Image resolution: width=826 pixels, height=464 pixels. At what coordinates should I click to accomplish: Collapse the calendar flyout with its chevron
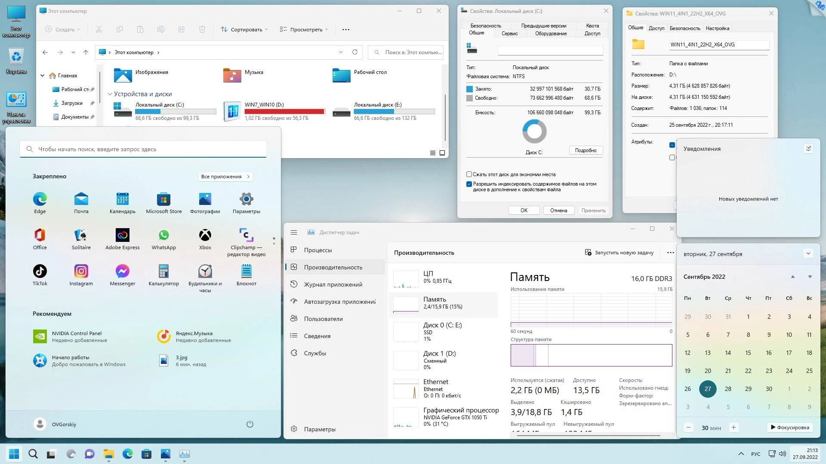pos(809,253)
